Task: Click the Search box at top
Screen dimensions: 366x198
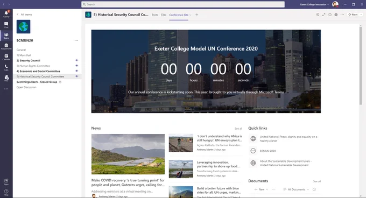Action: [x=183, y=4]
